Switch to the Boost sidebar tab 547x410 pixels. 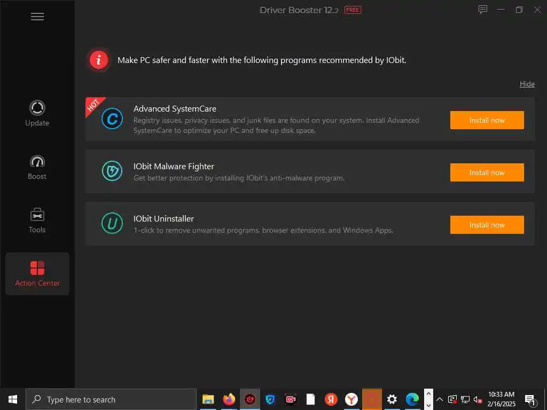pos(37,167)
